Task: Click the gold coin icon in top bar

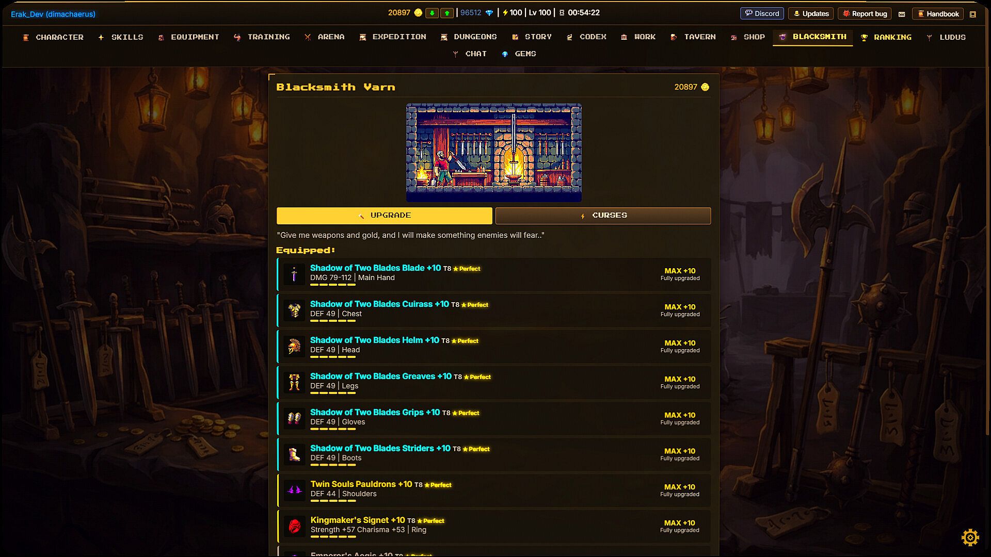Action: coord(418,13)
